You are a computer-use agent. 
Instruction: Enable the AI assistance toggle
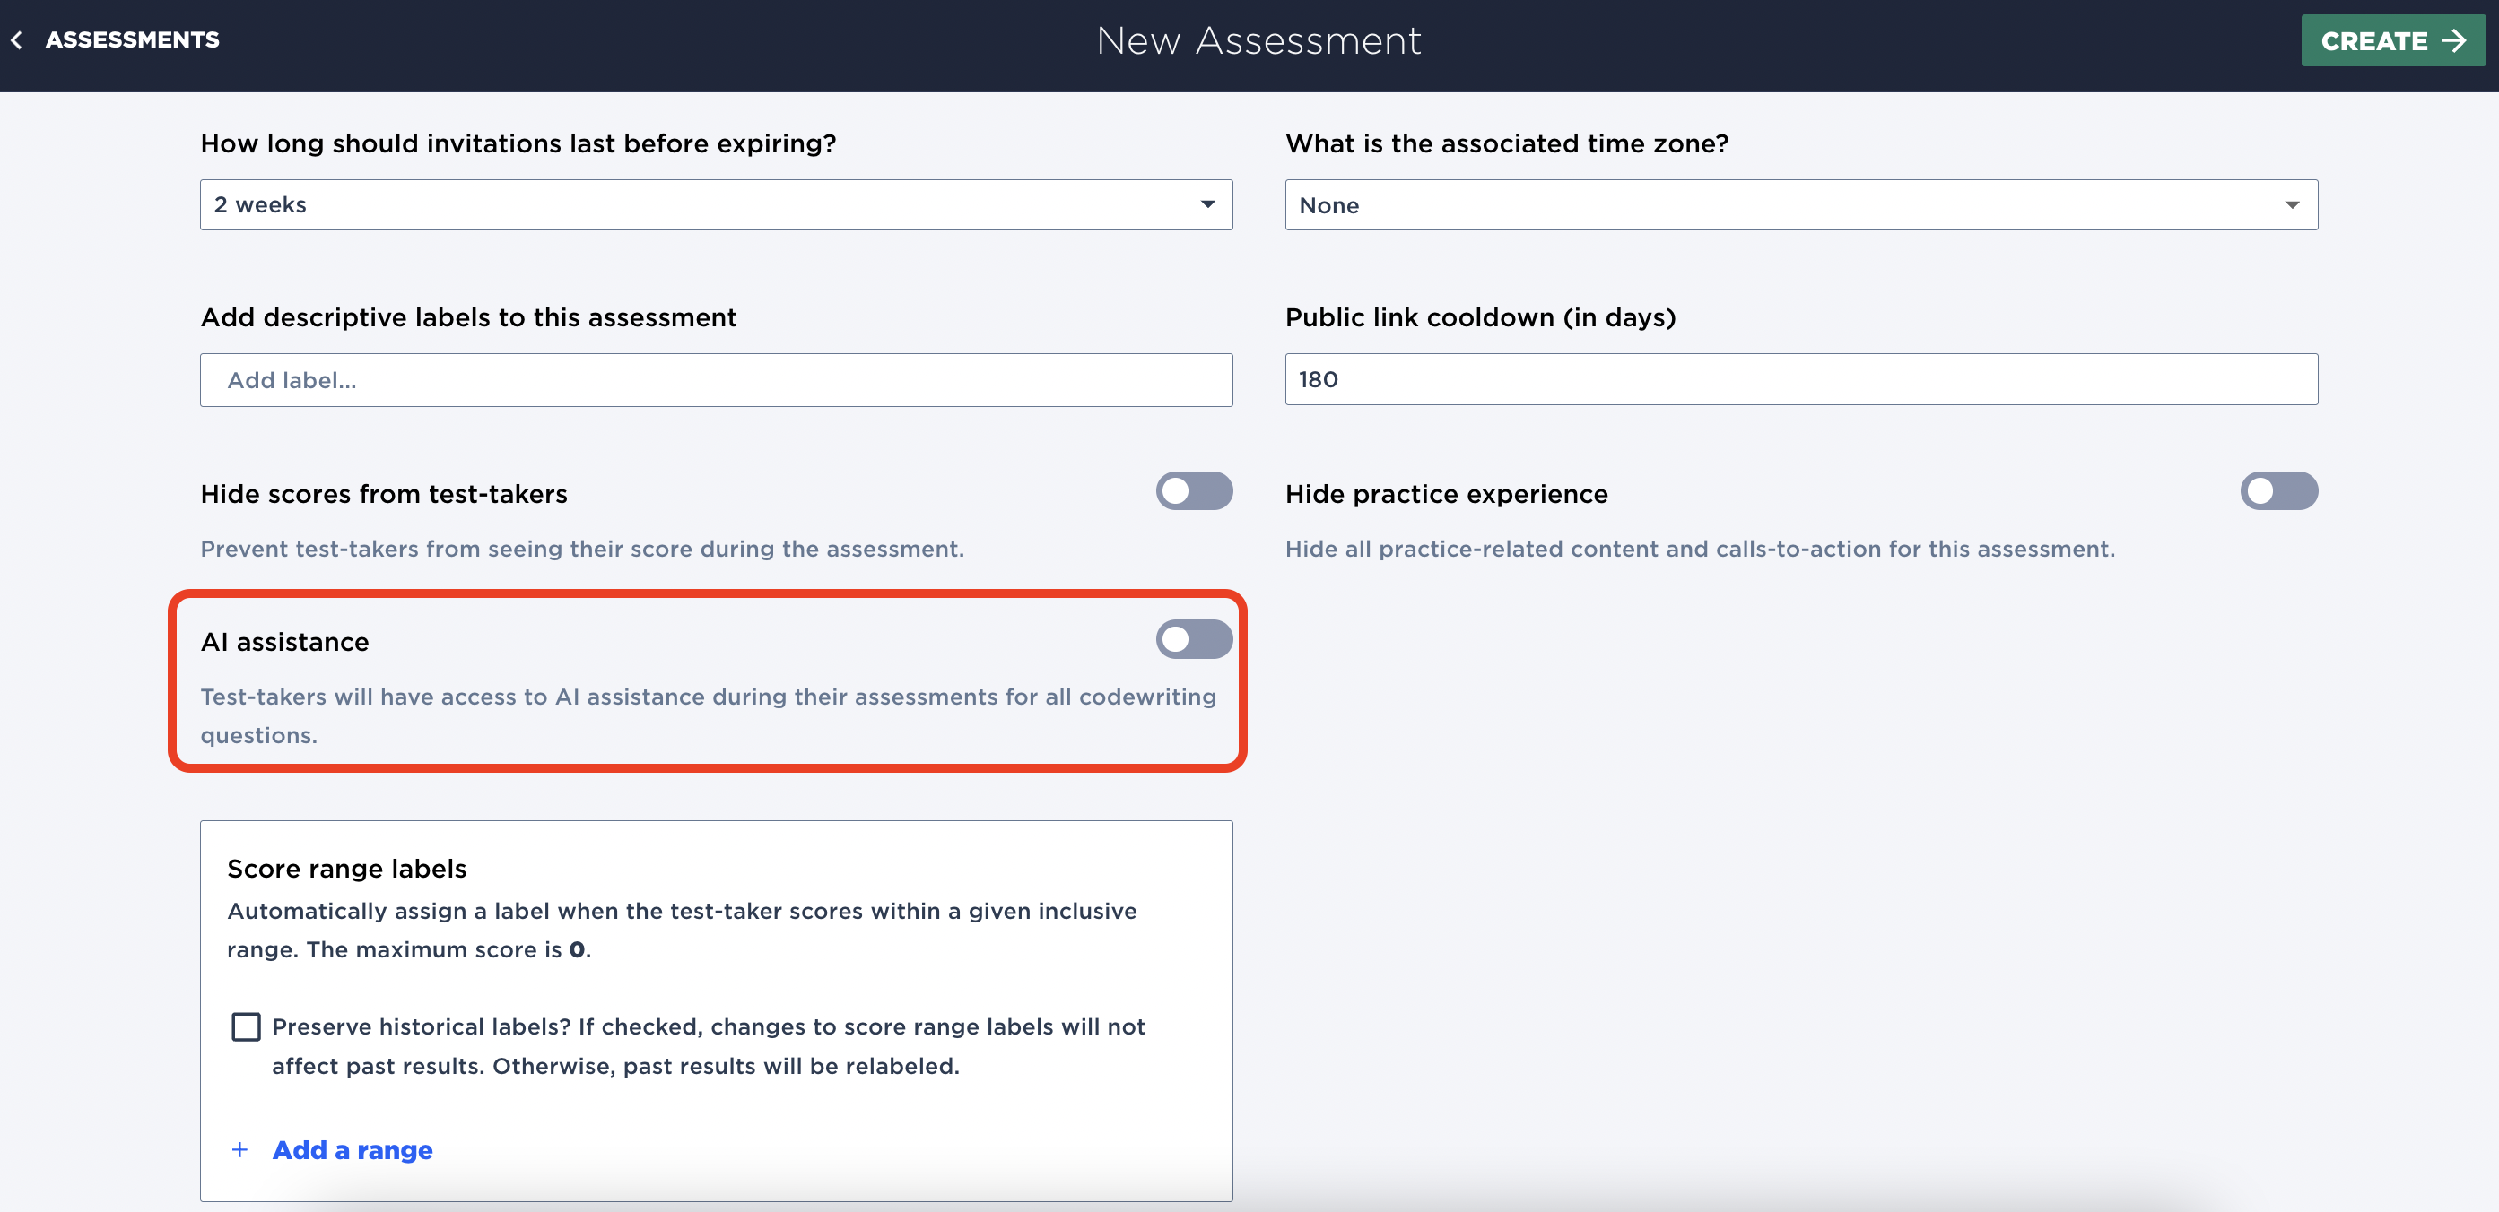click(1194, 639)
